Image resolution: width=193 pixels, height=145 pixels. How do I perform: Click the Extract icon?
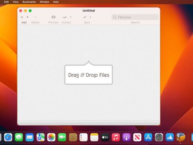click(64, 17)
